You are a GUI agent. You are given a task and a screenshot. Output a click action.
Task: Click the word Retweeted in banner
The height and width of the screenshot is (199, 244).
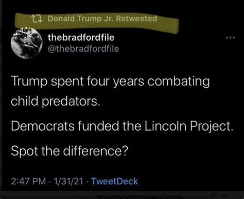click(136, 19)
